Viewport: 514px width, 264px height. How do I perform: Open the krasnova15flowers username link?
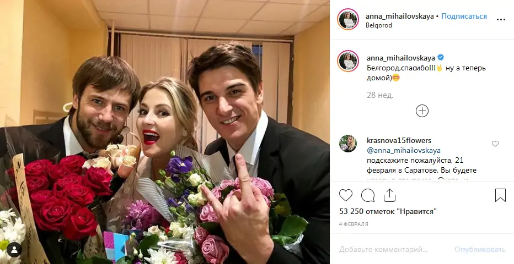399,140
